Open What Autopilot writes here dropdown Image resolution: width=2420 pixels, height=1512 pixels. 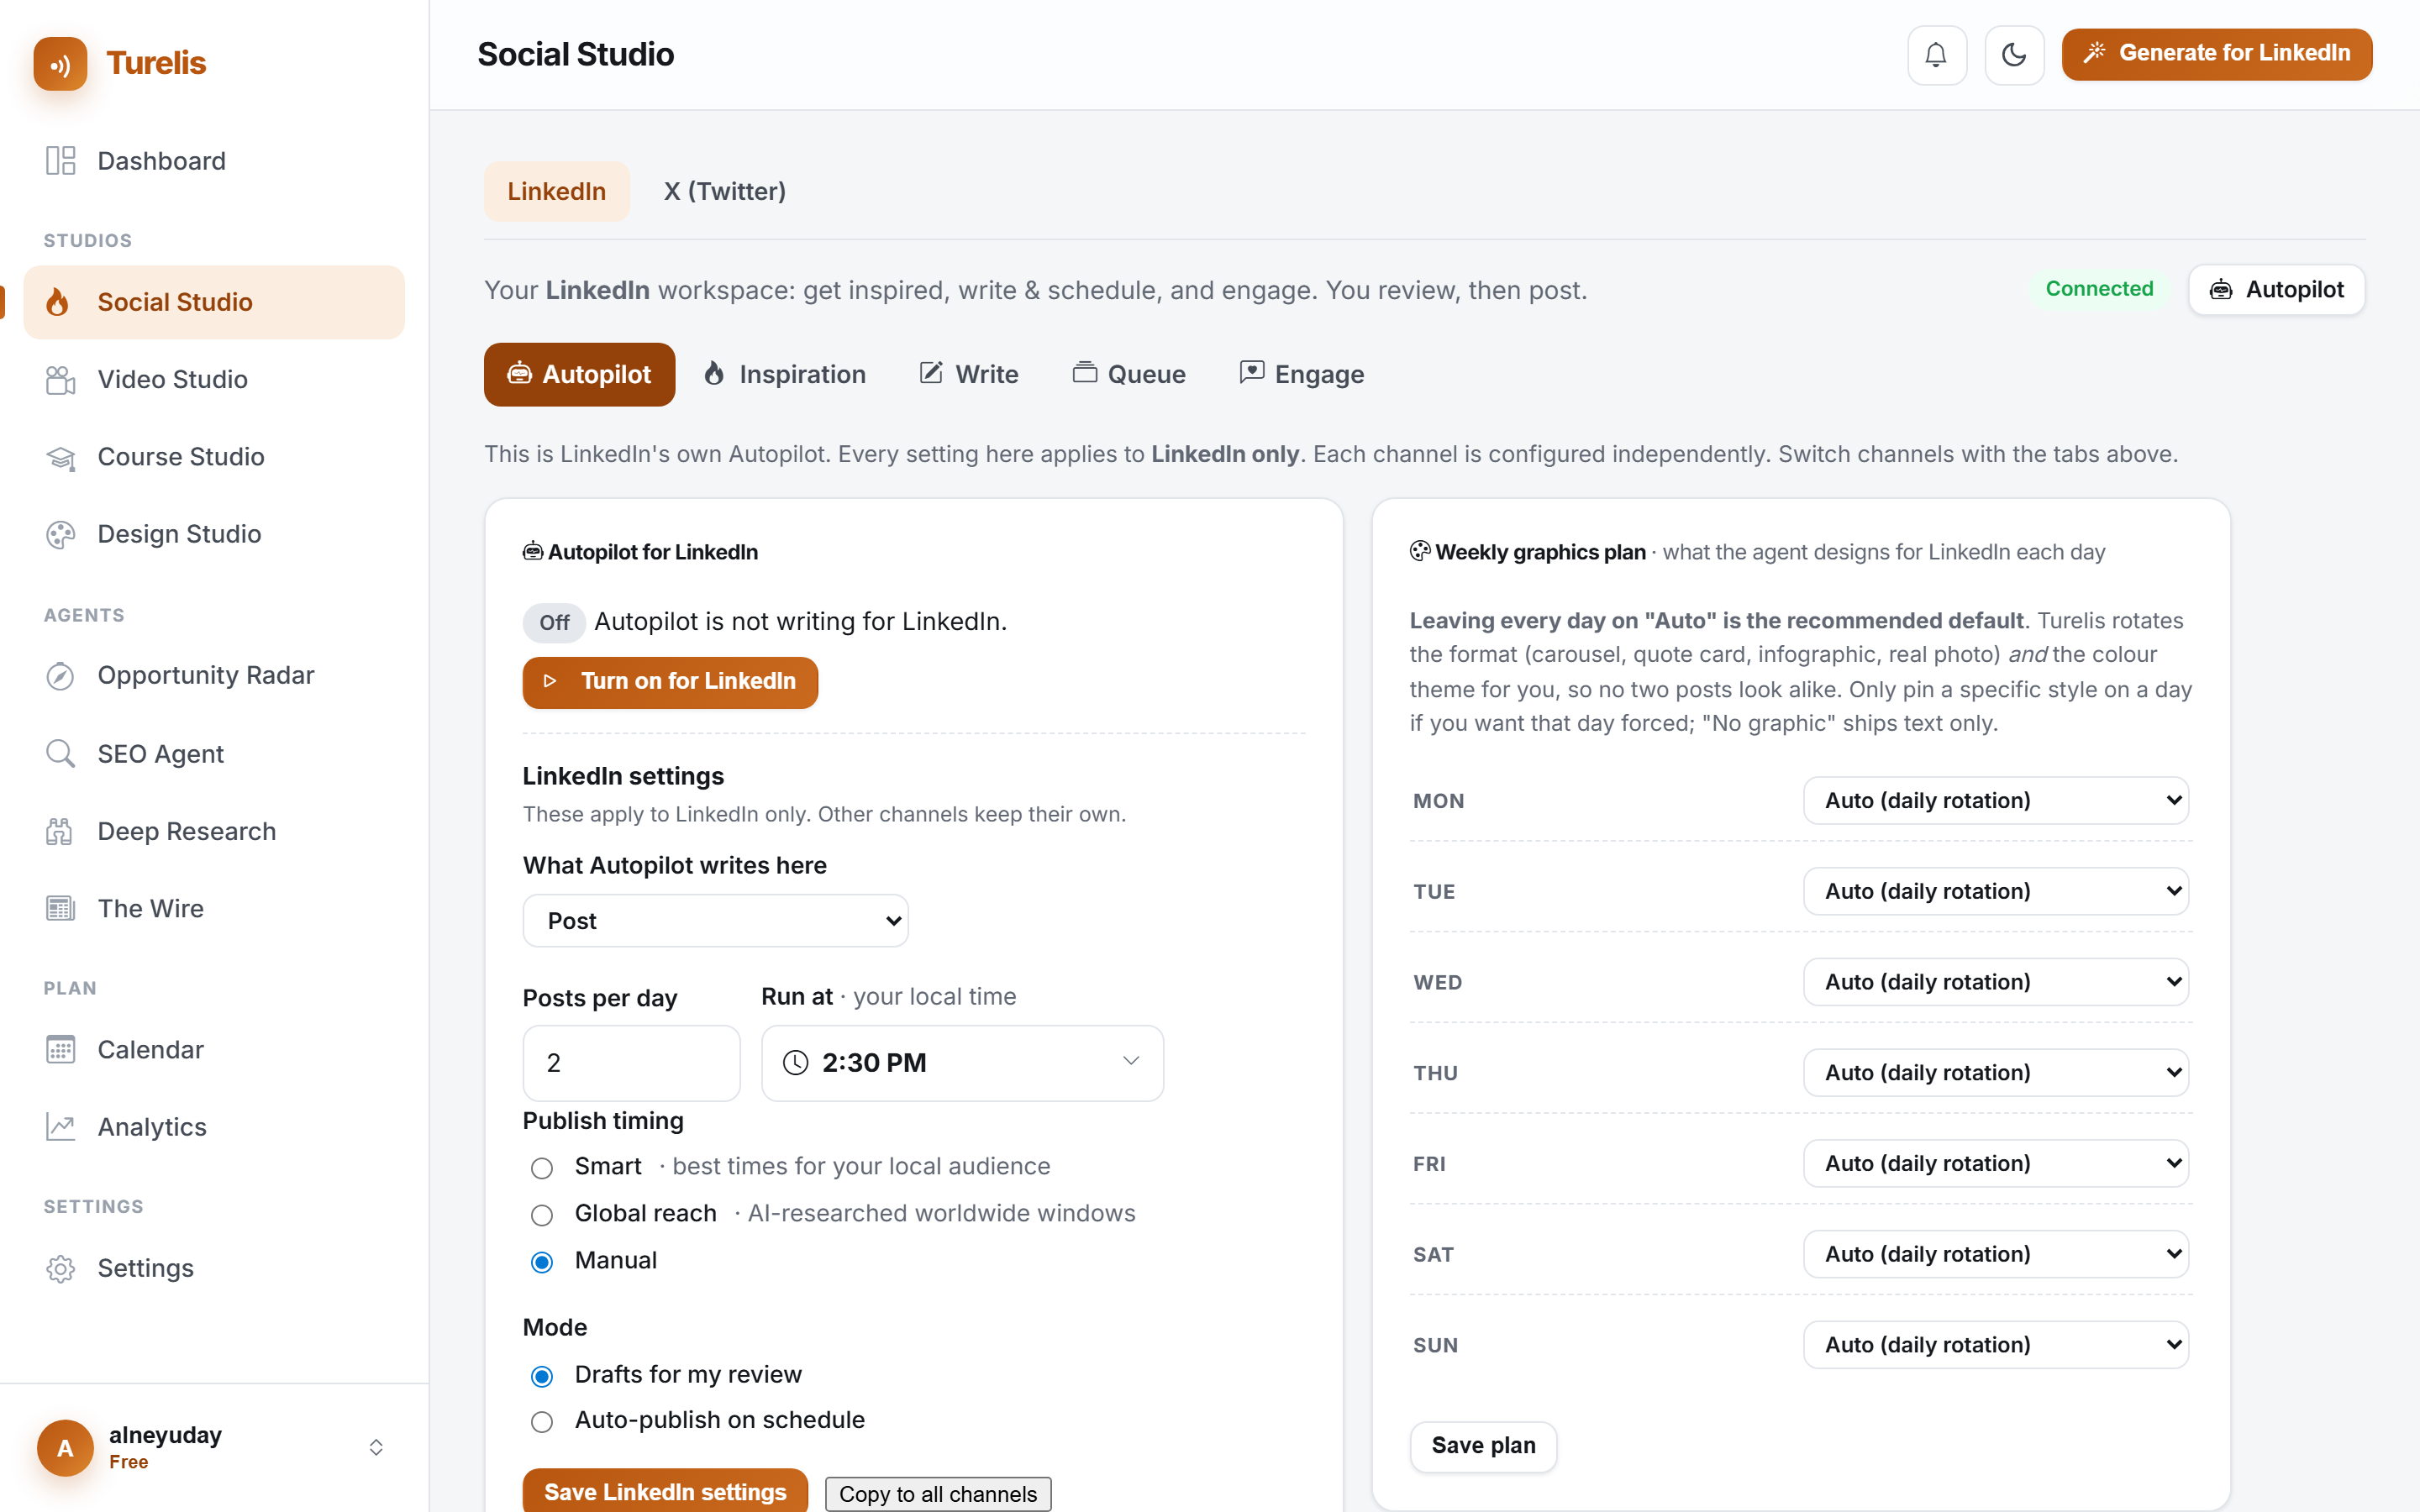[x=715, y=920]
